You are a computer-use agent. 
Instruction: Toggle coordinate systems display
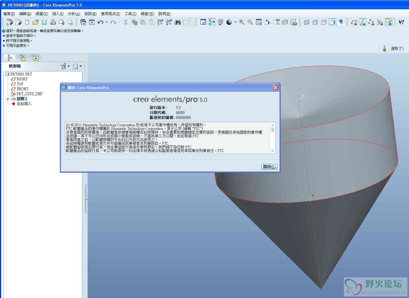(x=380, y=22)
